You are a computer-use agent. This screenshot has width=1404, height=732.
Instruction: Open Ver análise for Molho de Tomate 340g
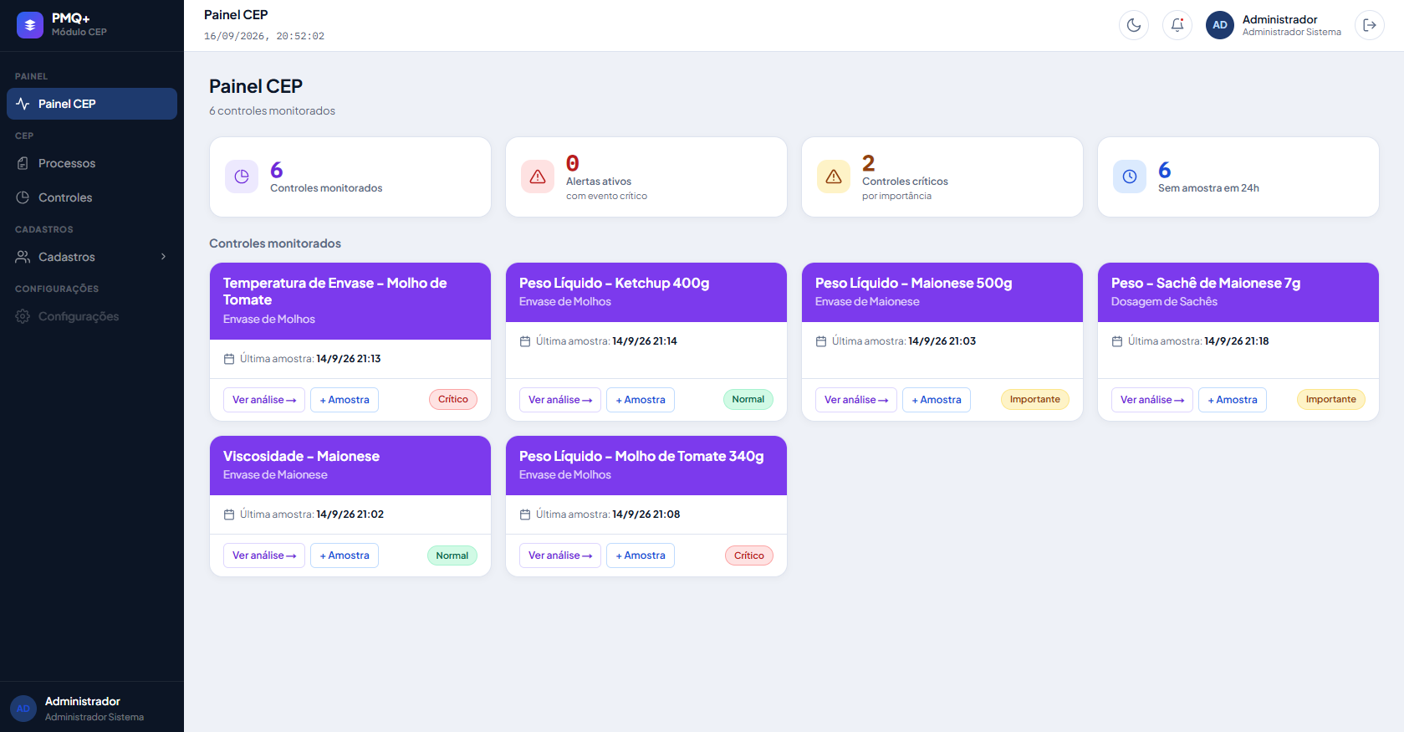(x=560, y=555)
